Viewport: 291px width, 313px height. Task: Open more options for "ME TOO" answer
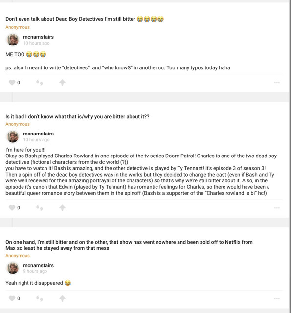click(x=277, y=82)
